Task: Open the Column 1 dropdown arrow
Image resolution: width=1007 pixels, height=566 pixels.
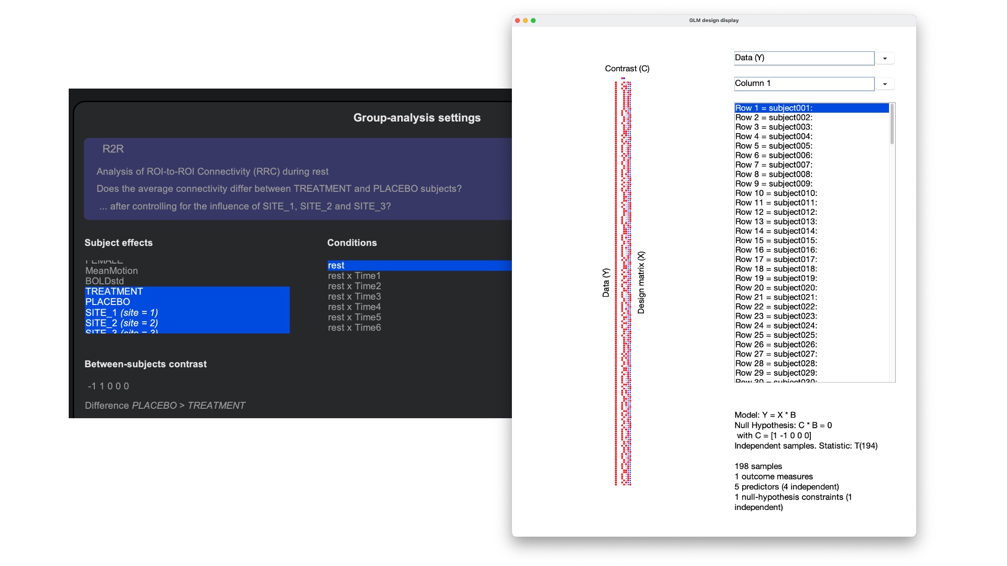Action: pyautogui.click(x=885, y=84)
